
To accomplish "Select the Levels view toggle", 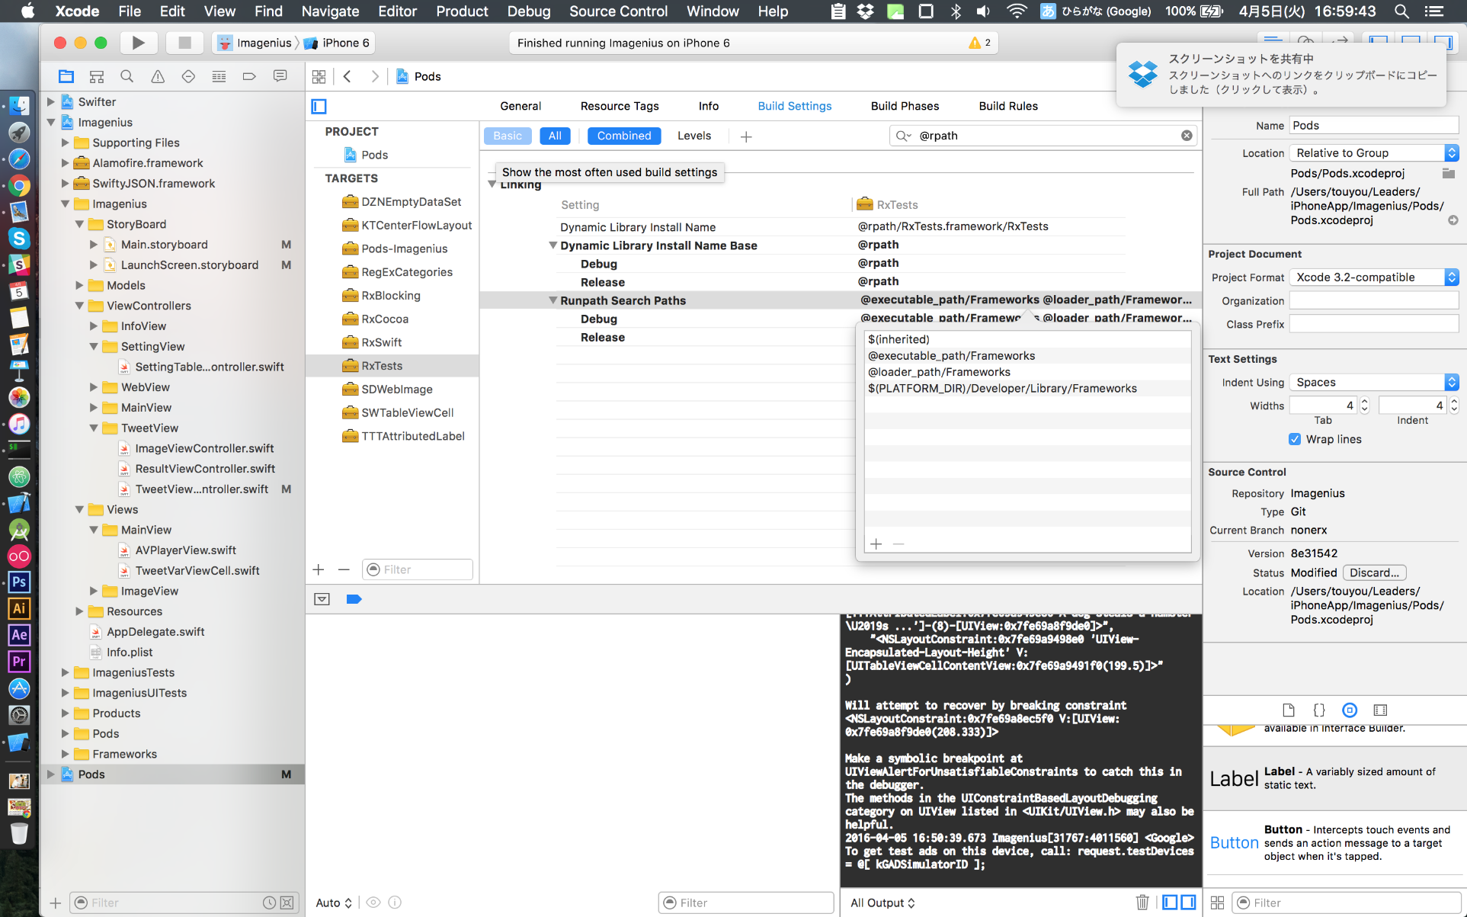I will point(693,136).
